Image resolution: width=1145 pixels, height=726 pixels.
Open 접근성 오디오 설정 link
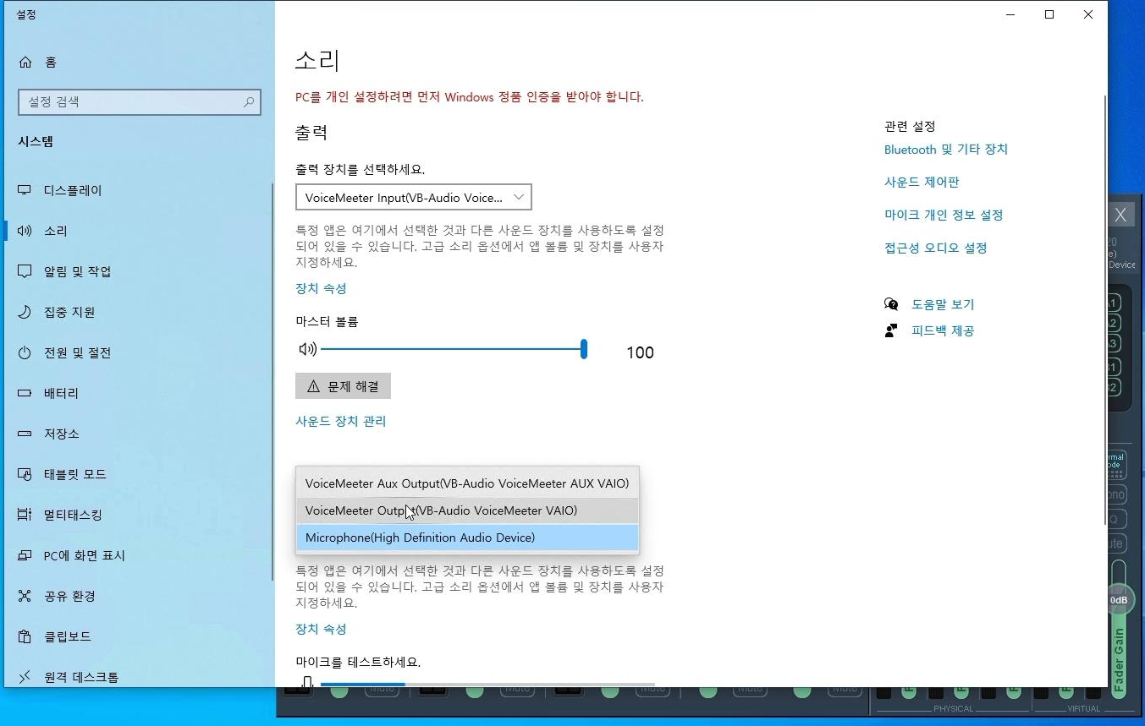936,248
